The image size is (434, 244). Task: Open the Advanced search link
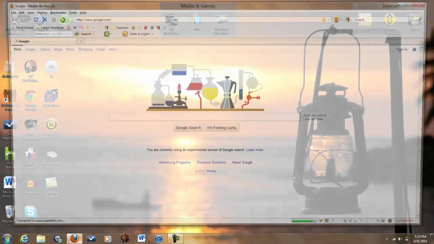tap(315, 115)
